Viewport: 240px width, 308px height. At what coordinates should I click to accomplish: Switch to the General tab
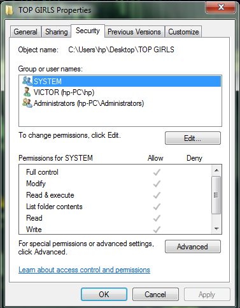click(25, 32)
